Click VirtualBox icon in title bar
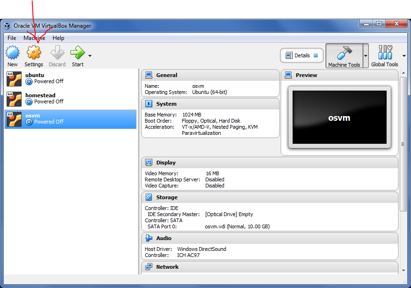 [7, 26]
